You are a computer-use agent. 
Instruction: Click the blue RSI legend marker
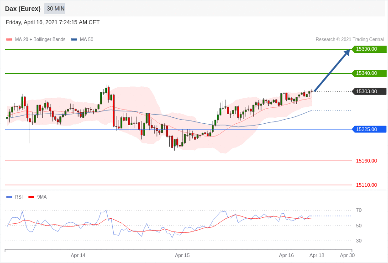click(x=9, y=197)
